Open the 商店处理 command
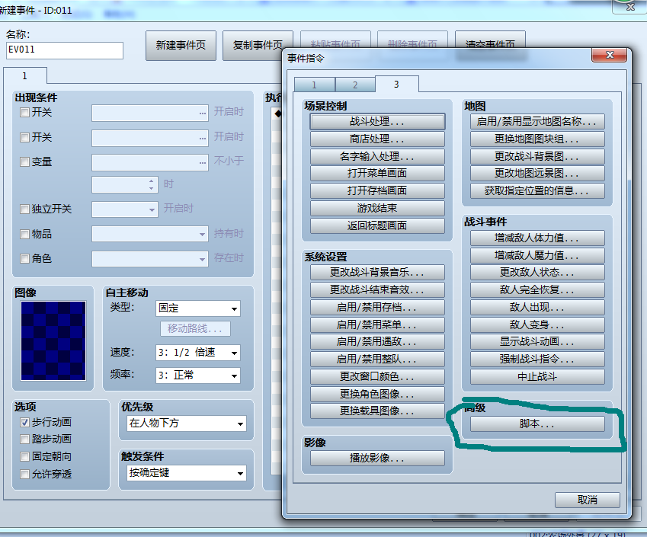This screenshot has height=537, width=647. [377, 139]
